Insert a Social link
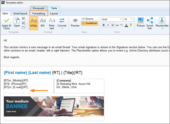Image resolution: width=170 pixels, height=124 pixels. (149, 23)
